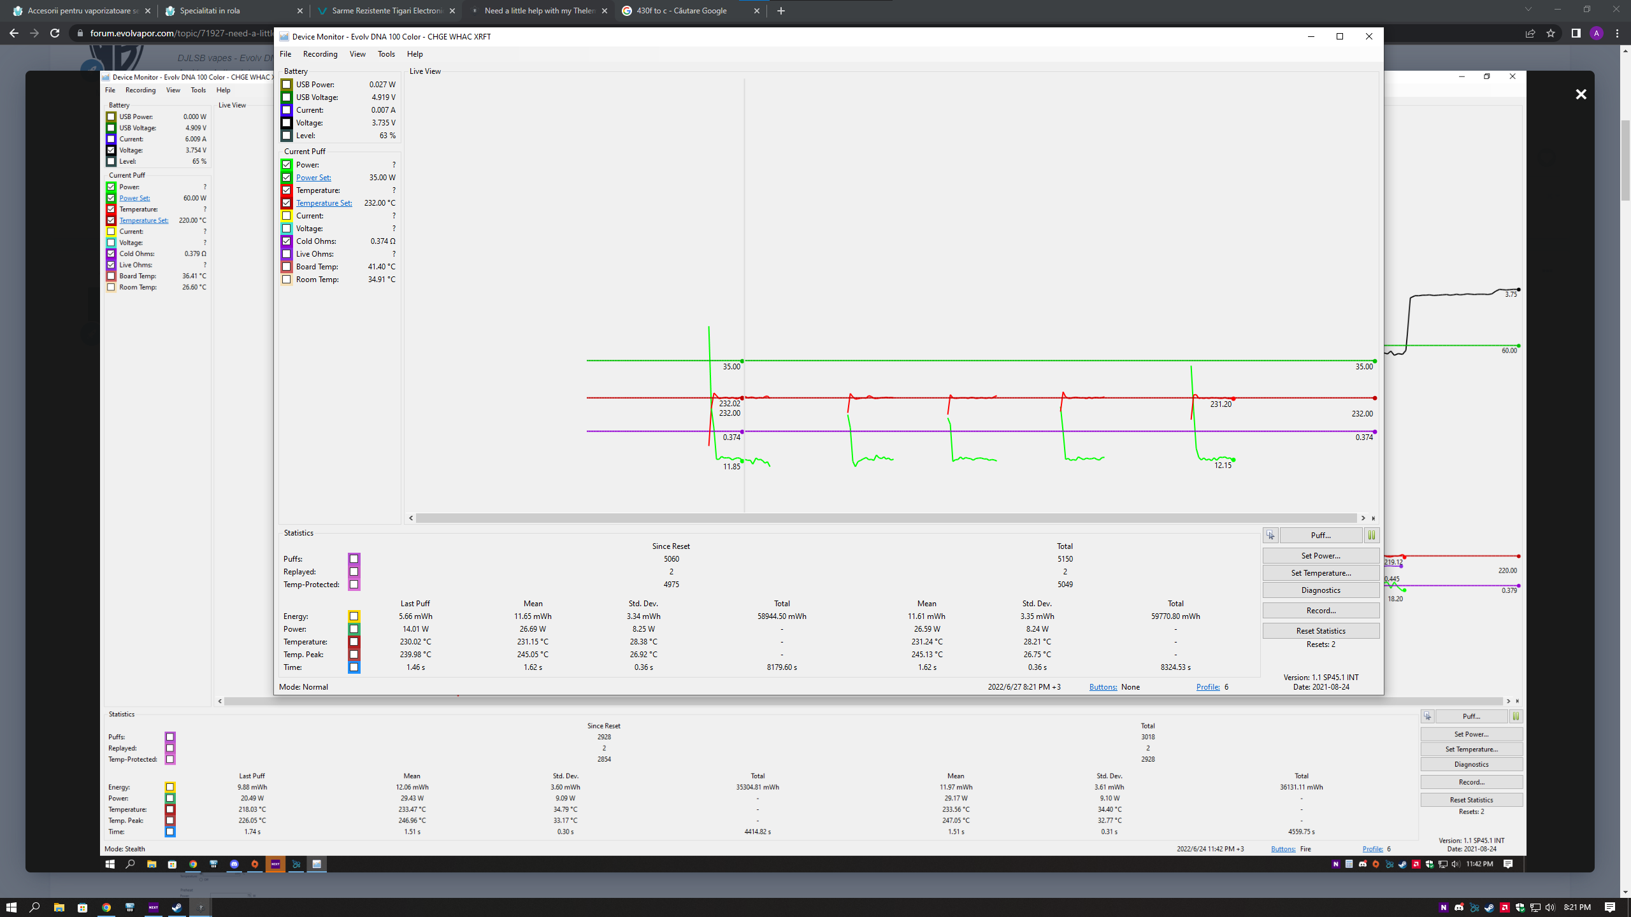Click the cursor select icon left of Puff
Image resolution: width=1631 pixels, height=917 pixels.
pyautogui.click(x=1270, y=536)
